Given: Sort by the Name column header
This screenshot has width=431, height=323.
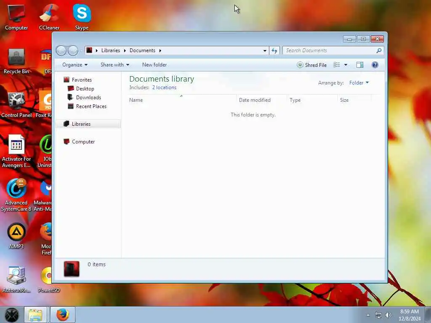Looking at the screenshot, I should click(182, 100).
